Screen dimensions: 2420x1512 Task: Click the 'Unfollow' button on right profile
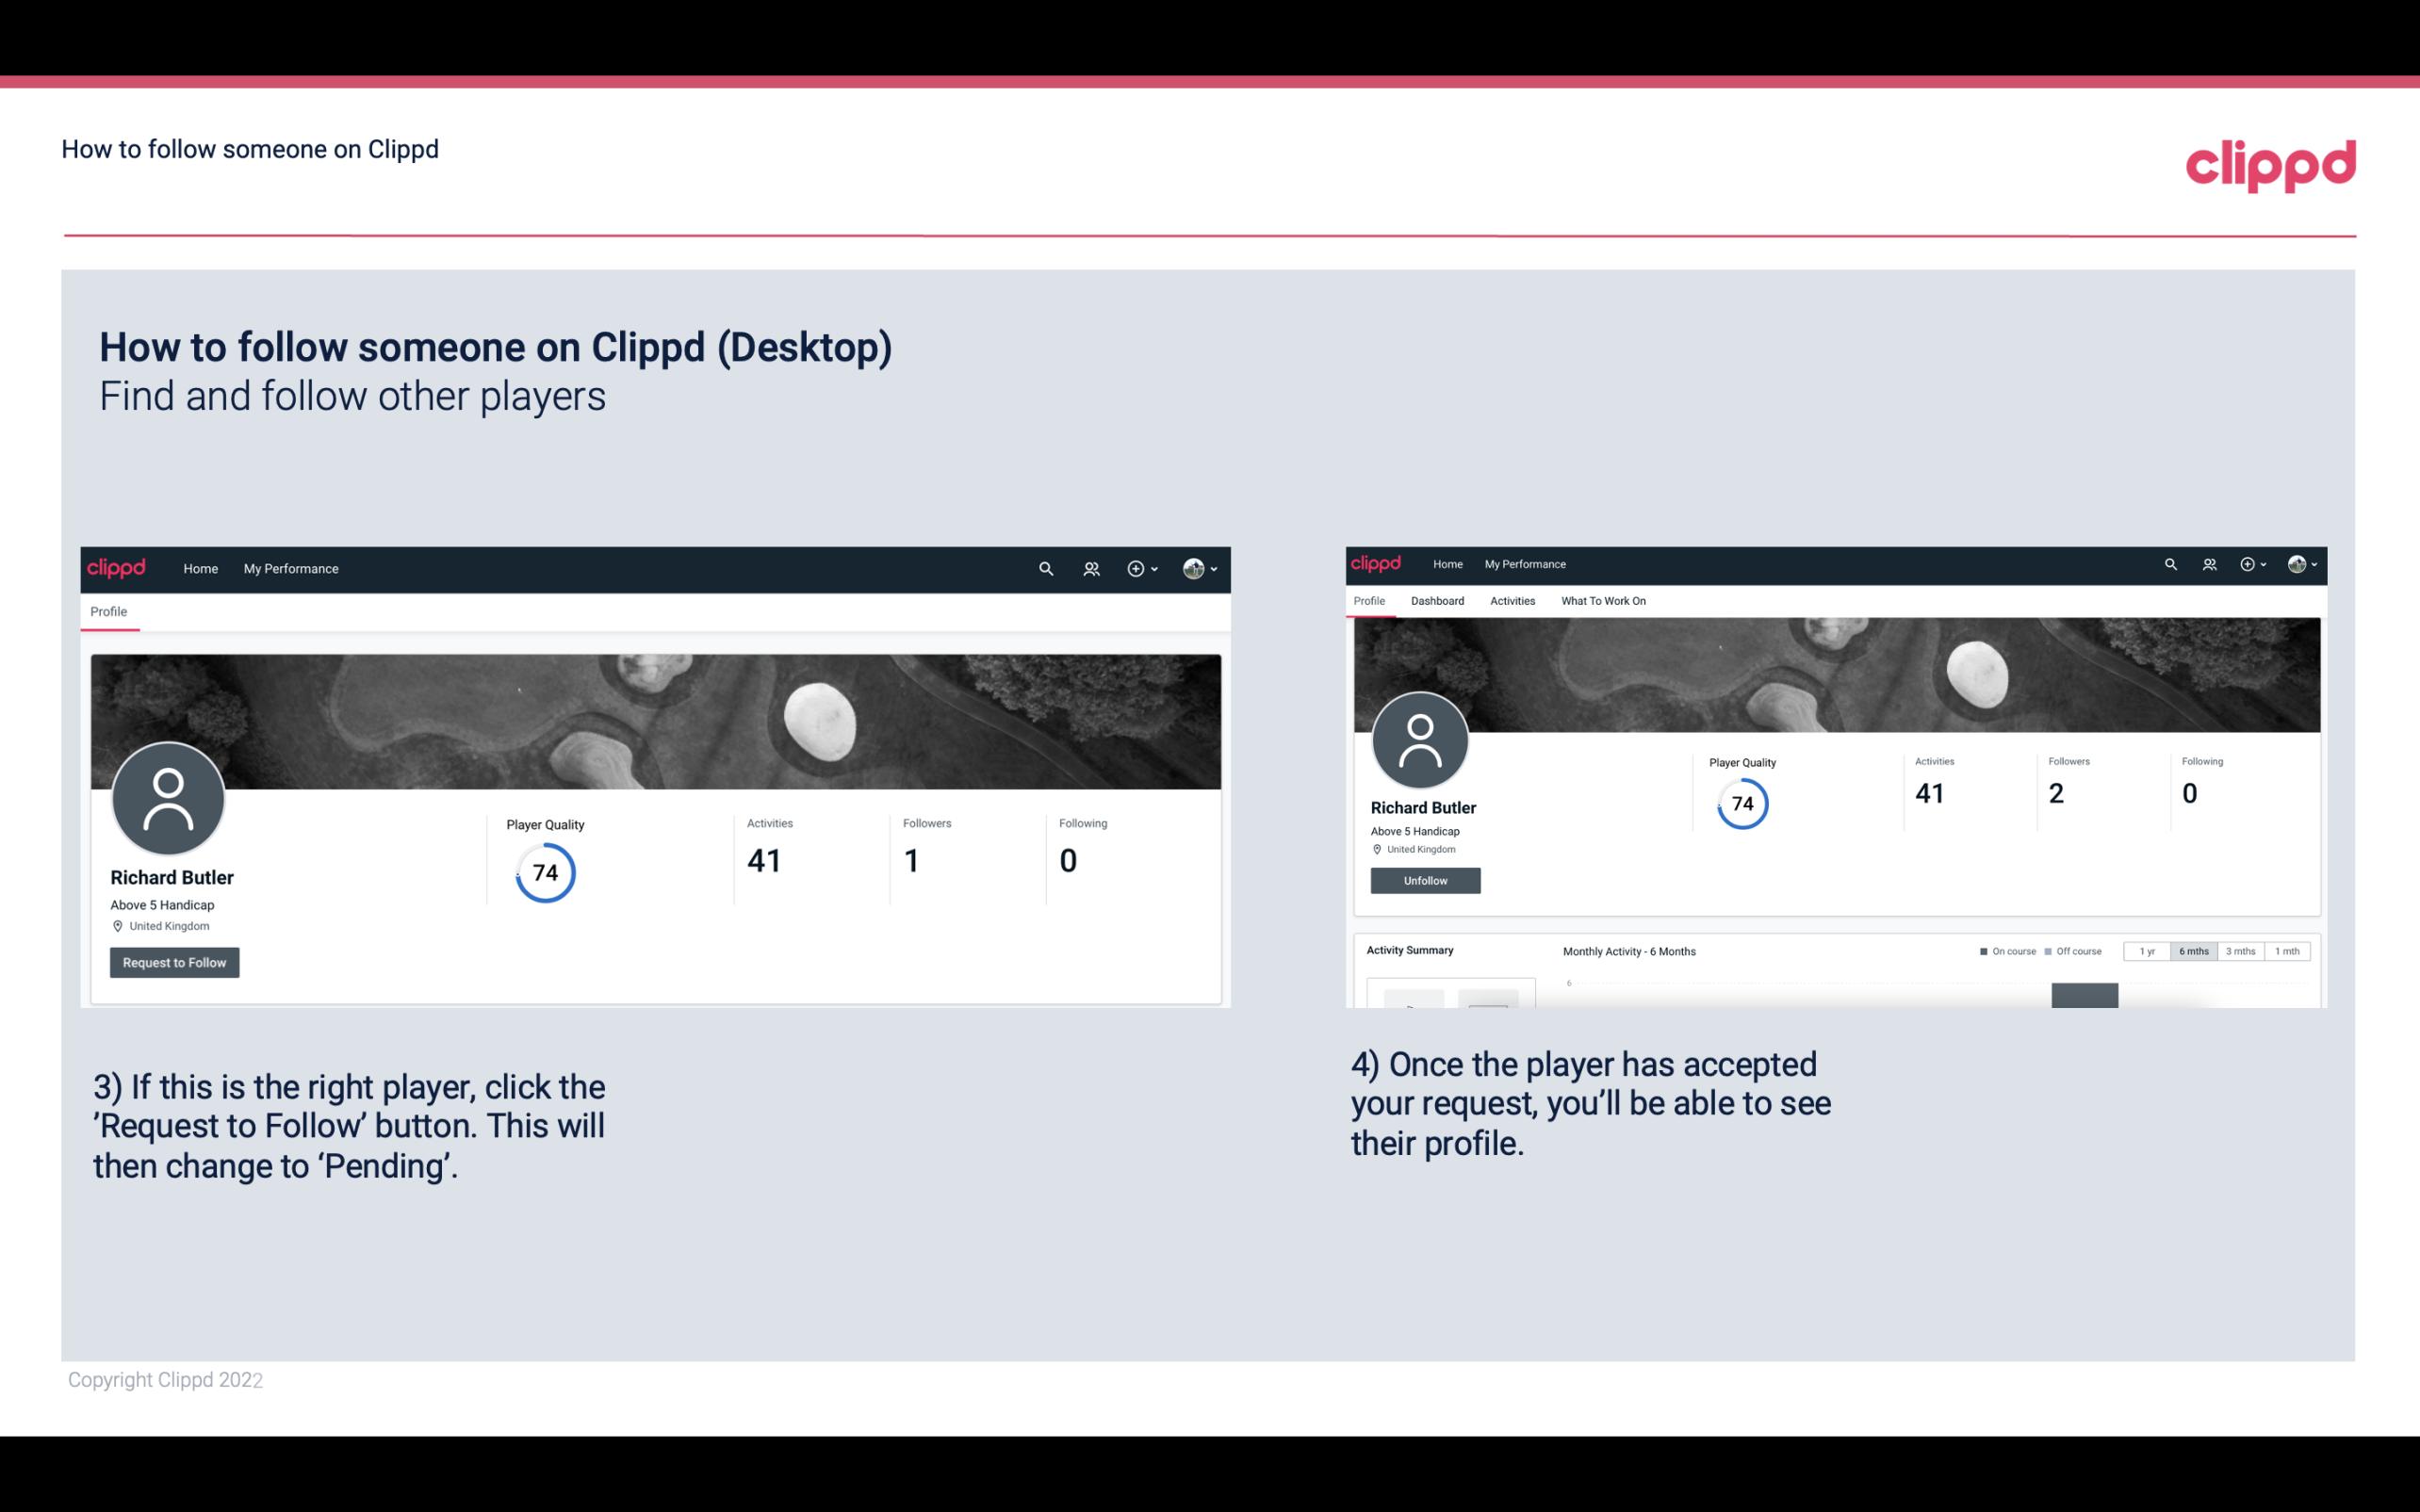point(1423,880)
